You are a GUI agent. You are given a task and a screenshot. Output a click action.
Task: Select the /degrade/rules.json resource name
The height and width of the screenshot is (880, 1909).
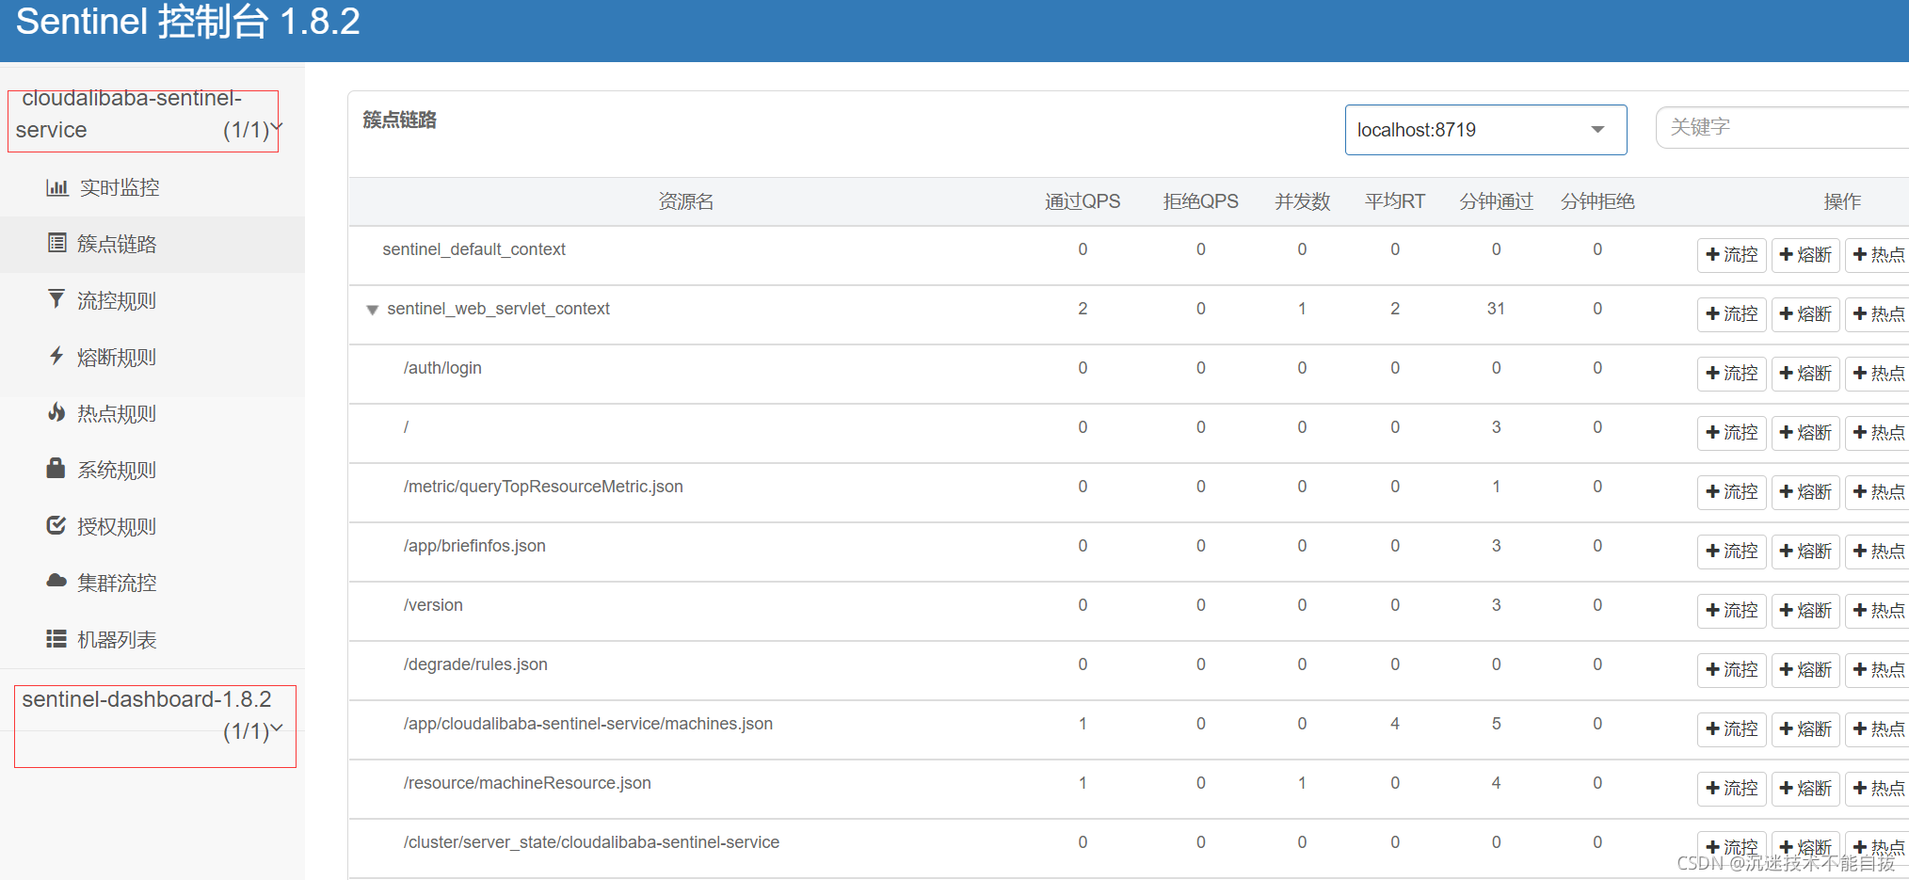tap(475, 664)
